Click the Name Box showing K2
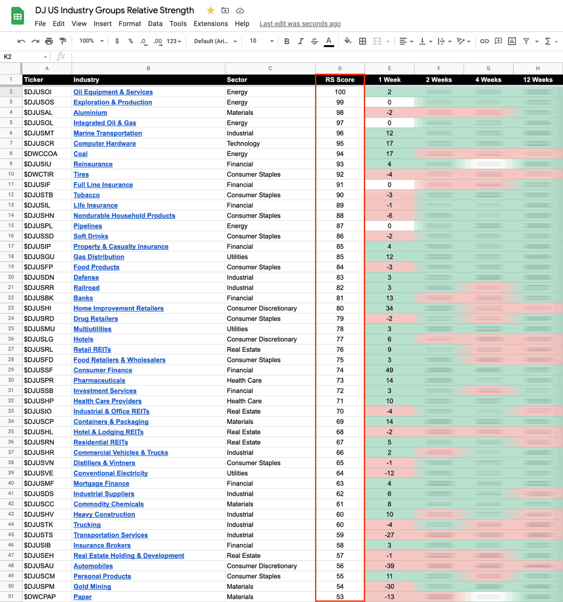 (x=20, y=57)
